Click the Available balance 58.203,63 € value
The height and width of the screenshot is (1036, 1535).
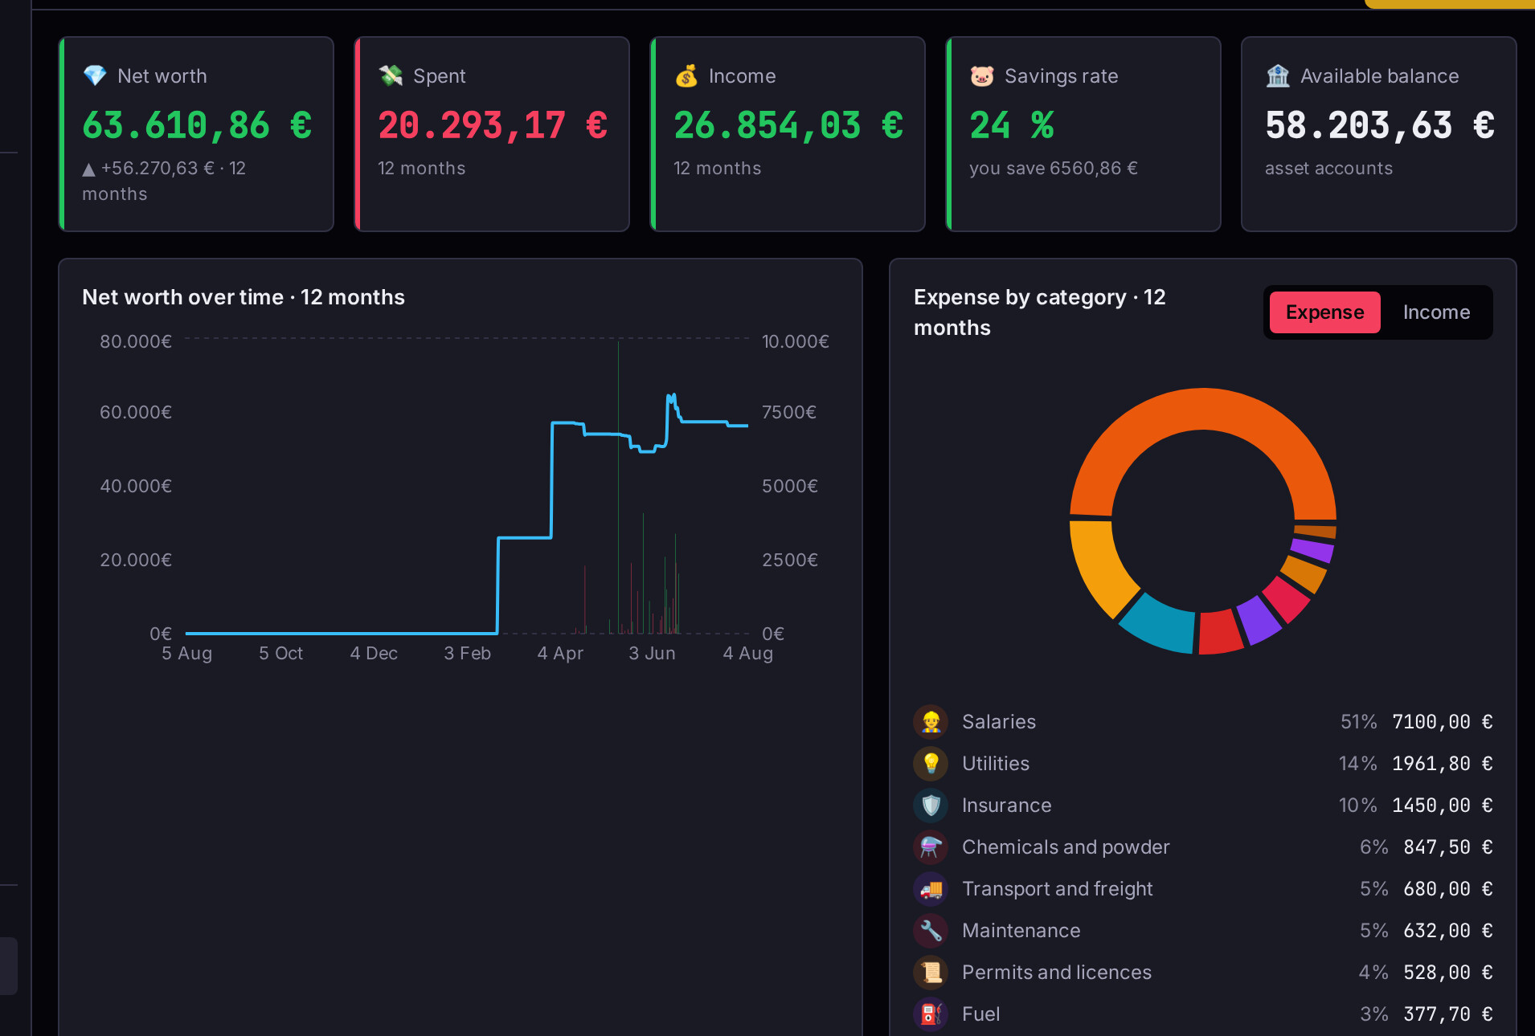[x=1380, y=124]
